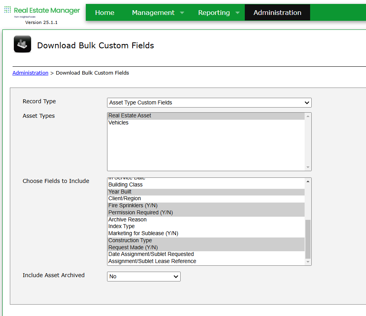Select Marketing for Sublease (Y/N) field
The image size is (366, 316).
(x=206, y=233)
